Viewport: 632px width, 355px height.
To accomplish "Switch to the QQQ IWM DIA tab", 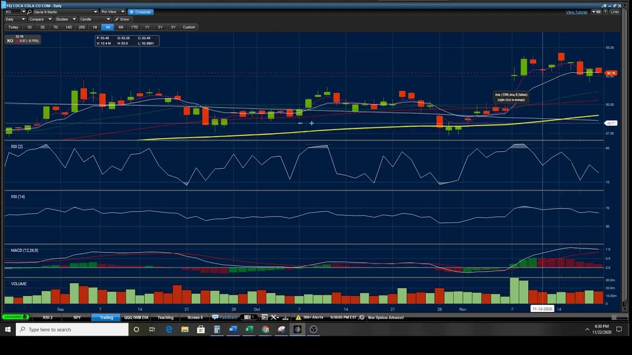I will (x=136, y=318).
